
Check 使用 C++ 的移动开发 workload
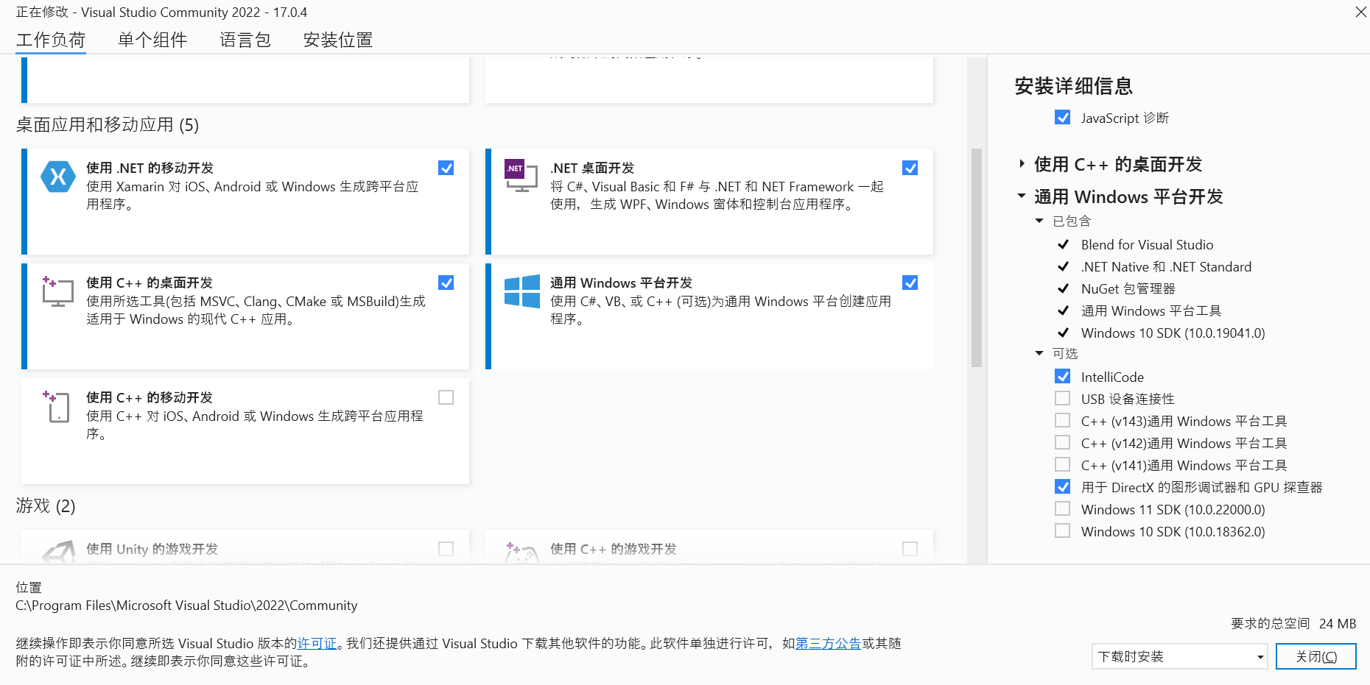446,397
